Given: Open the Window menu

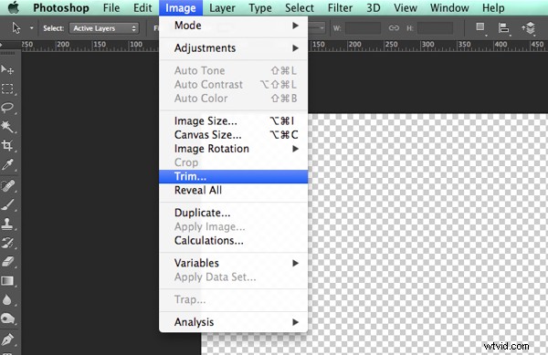Looking at the screenshot, I should coord(449,7).
